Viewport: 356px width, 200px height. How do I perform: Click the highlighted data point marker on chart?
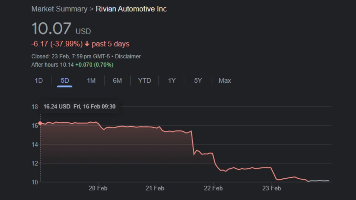coord(40,123)
